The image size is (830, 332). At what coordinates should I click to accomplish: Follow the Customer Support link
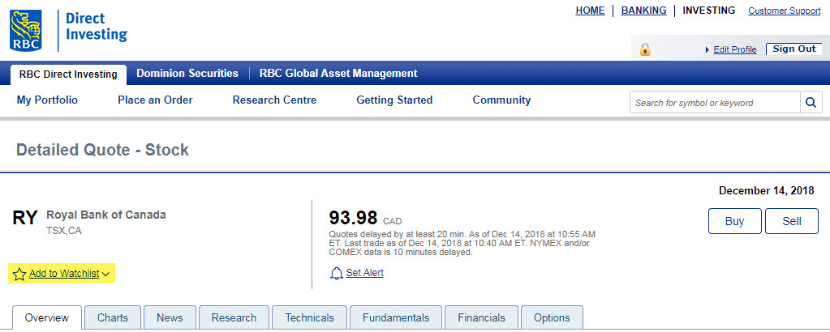pos(784,11)
